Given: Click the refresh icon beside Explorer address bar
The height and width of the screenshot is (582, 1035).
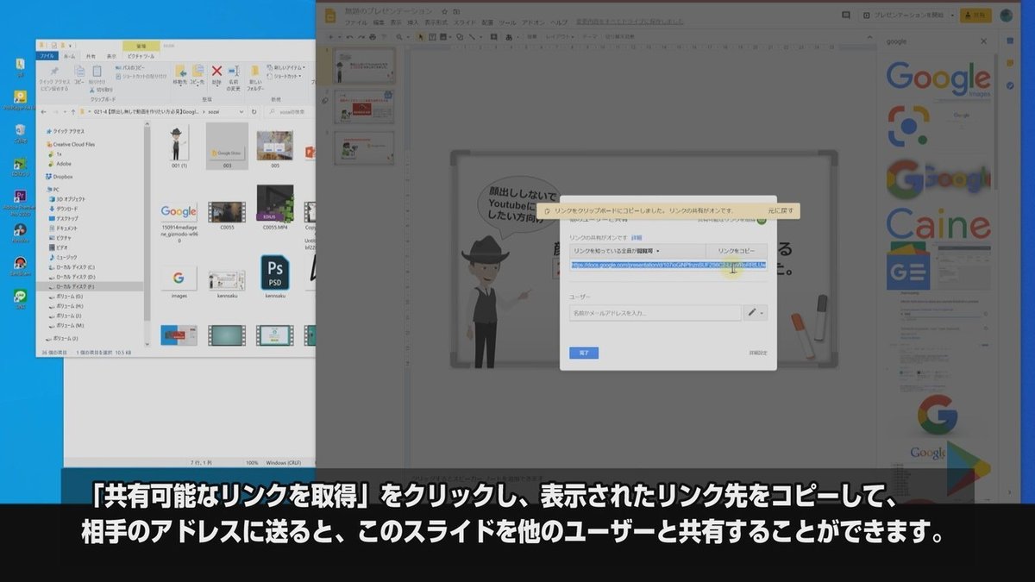Looking at the screenshot, I should click(x=252, y=112).
